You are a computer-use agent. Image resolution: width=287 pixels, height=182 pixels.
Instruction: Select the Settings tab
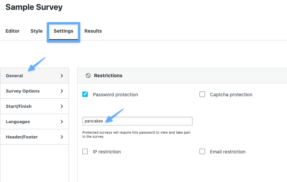(64, 31)
